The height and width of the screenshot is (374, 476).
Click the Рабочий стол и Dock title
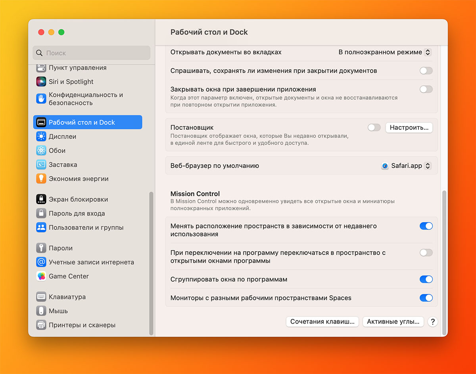(209, 32)
